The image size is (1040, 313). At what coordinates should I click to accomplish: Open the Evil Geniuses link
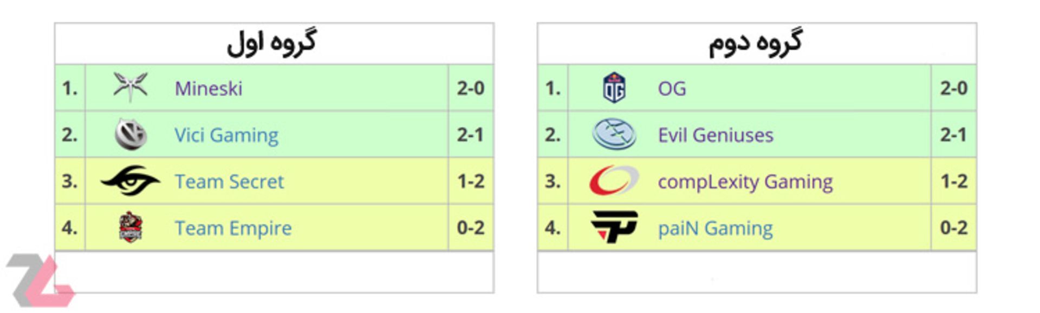click(x=716, y=135)
